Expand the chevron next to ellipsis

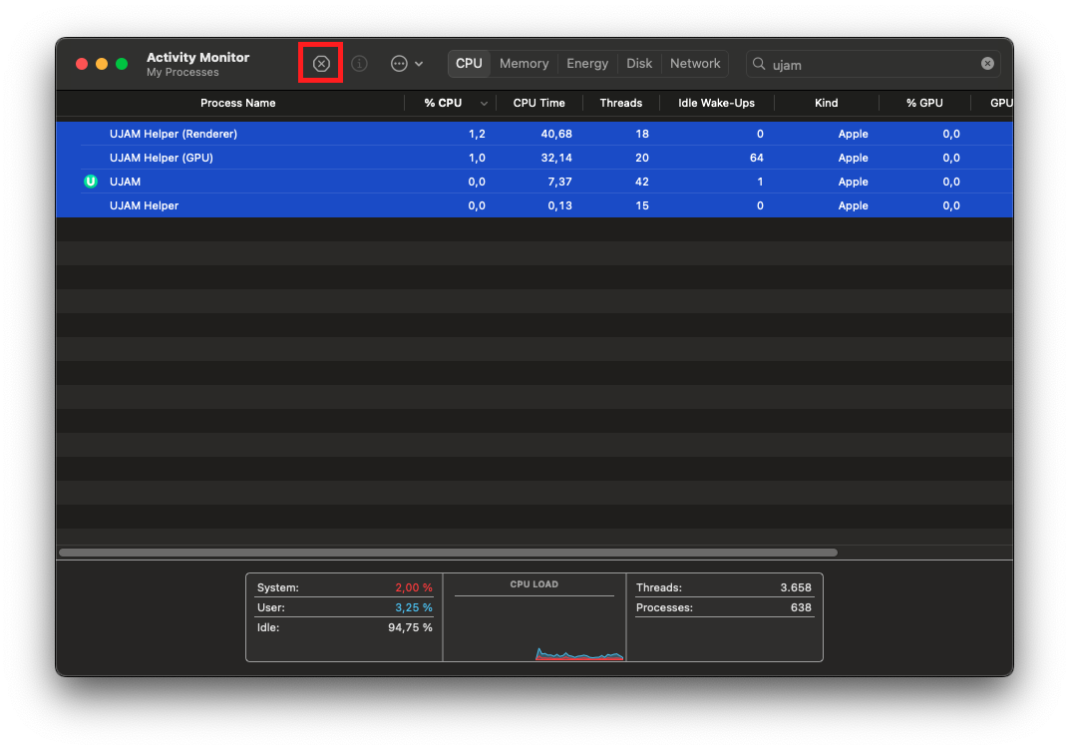click(419, 64)
